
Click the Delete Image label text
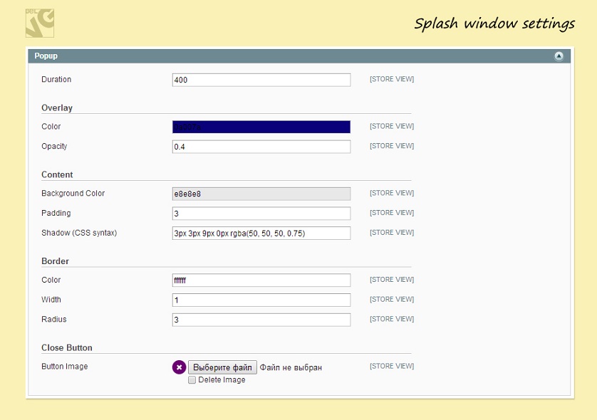[x=222, y=380]
